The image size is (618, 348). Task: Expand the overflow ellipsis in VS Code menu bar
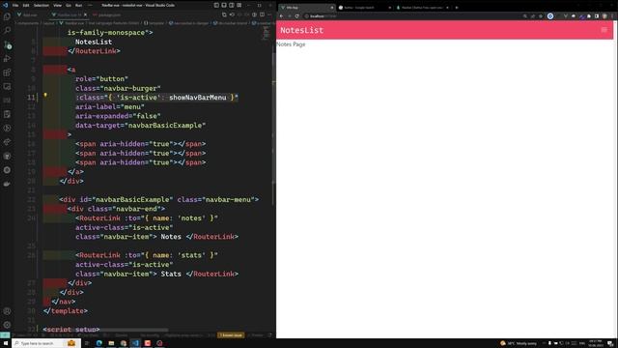pyautogui.click(x=90, y=5)
